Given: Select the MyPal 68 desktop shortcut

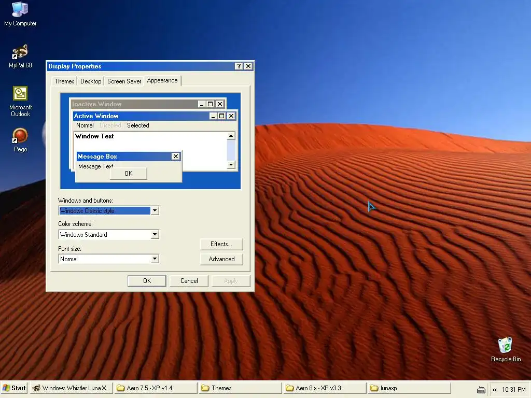Looking at the screenshot, I should tap(20, 56).
